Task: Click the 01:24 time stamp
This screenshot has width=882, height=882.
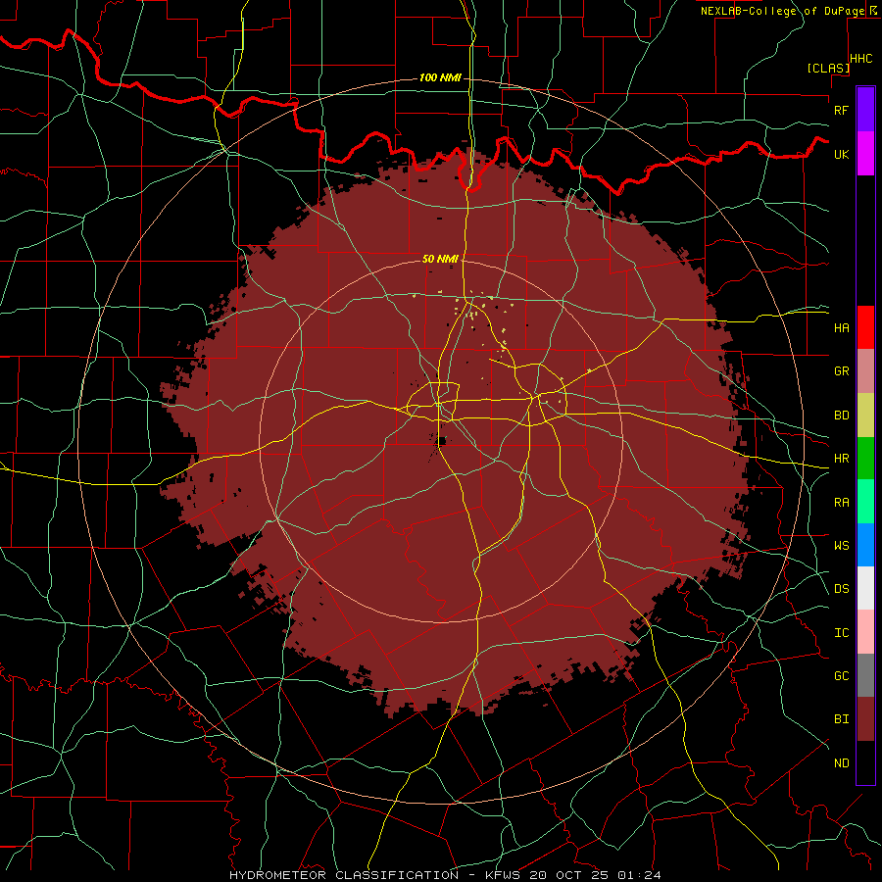Action: tap(638, 875)
